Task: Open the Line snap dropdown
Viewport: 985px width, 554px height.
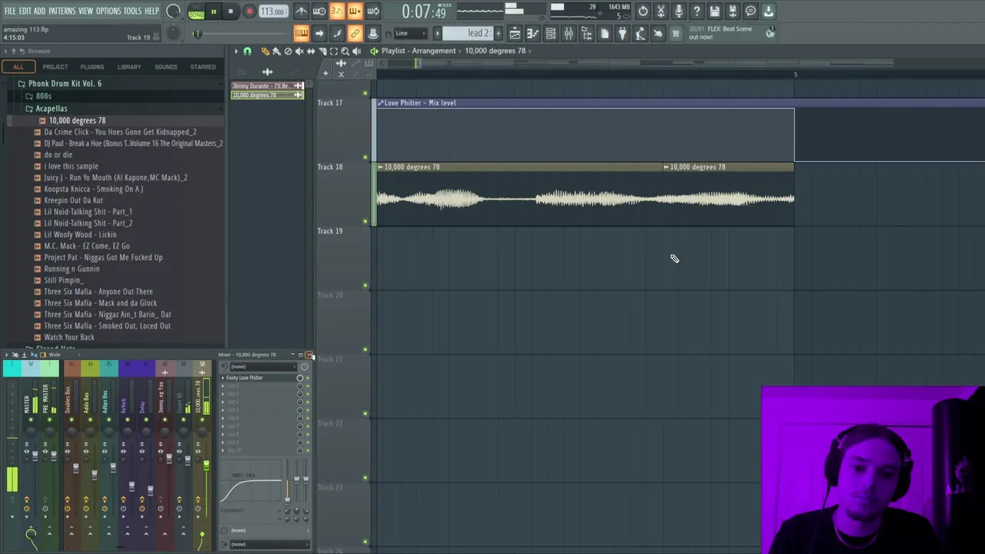Action: tap(411, 33)
